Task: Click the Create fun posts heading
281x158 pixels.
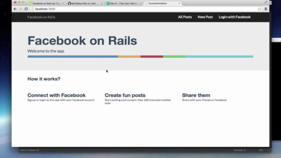Action: point(125,95)
